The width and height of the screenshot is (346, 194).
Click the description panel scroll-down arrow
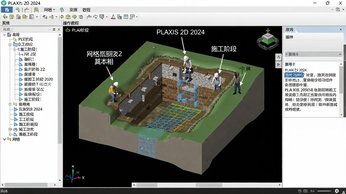(x=341, y=115)
